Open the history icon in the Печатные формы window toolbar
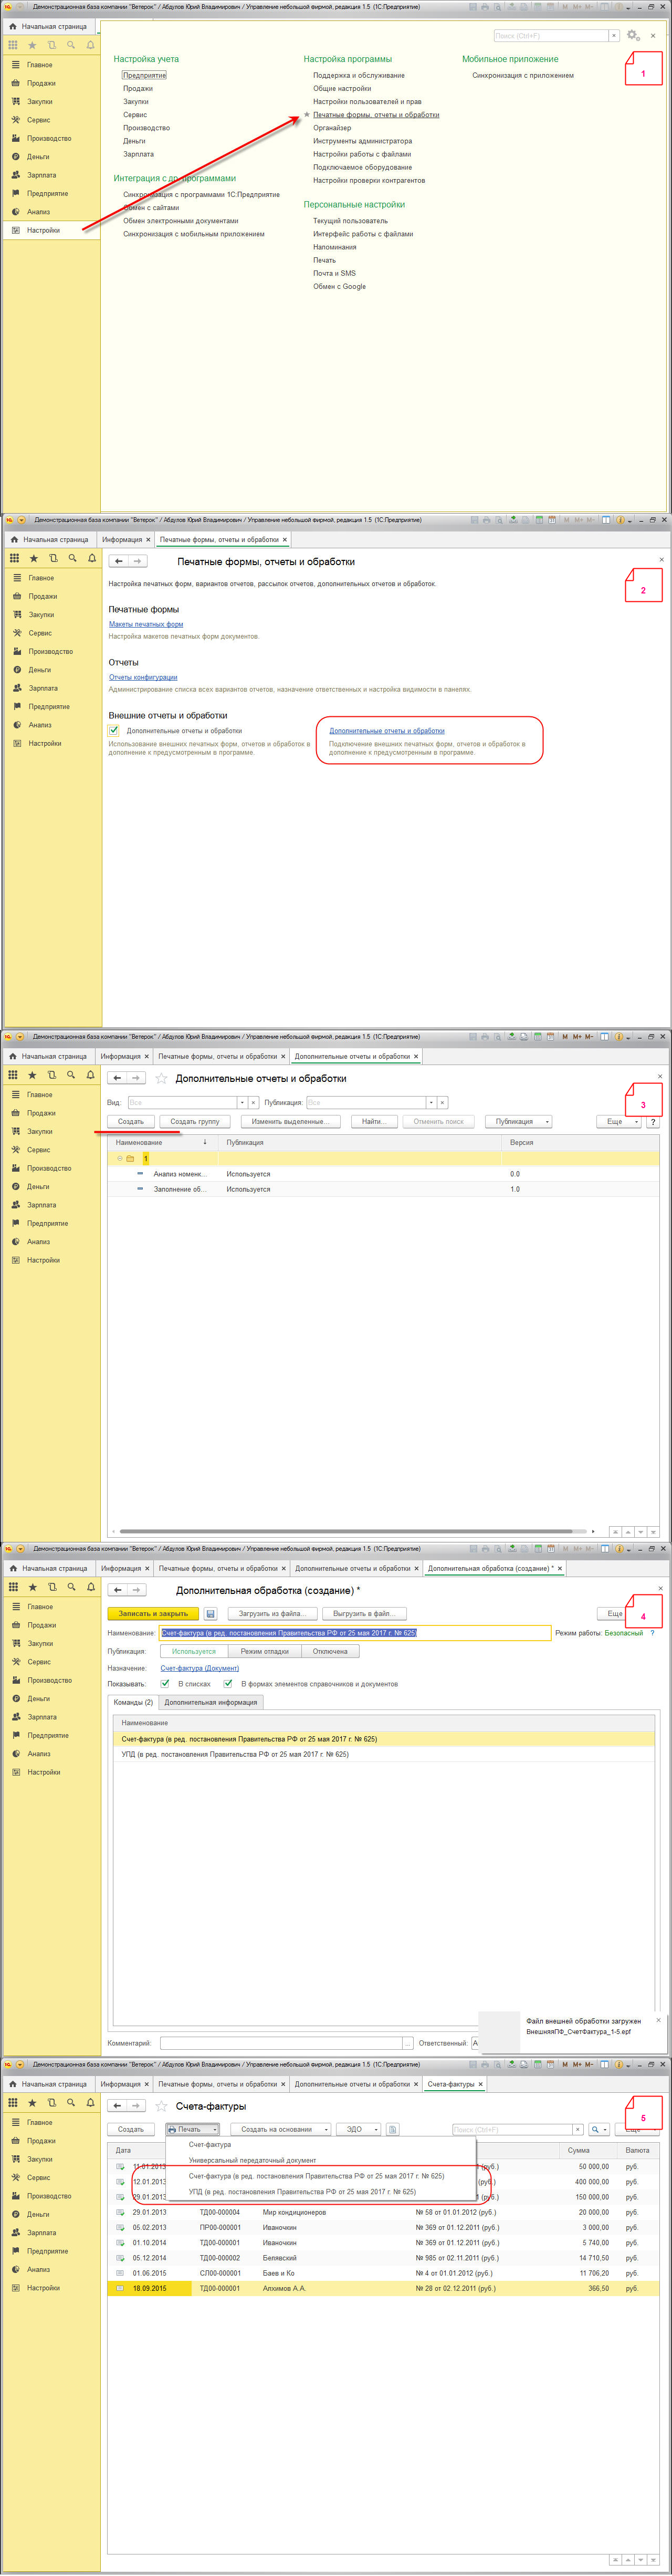The height and width of the screenshot is (2576, 672). coord(53,558)
